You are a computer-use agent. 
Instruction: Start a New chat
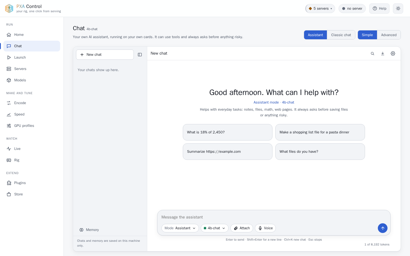point(105,55)
